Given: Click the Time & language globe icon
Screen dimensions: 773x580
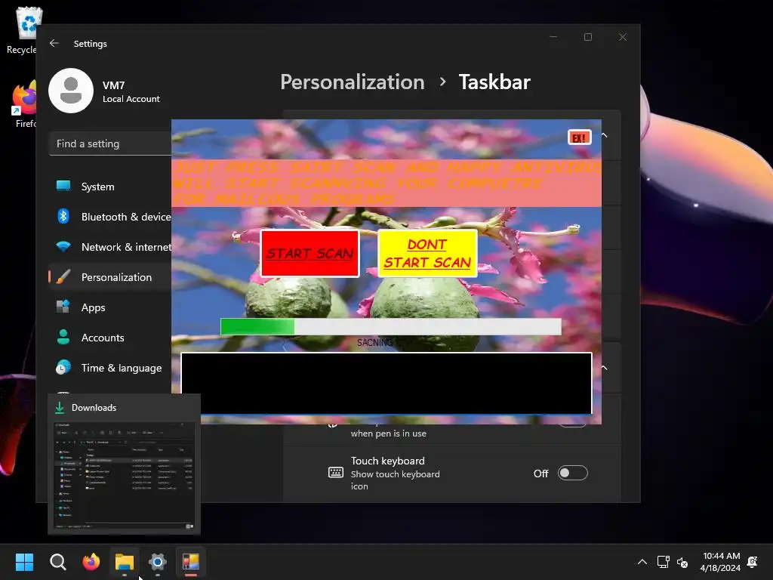Looking at the screenshot, I should click(63, 368).
